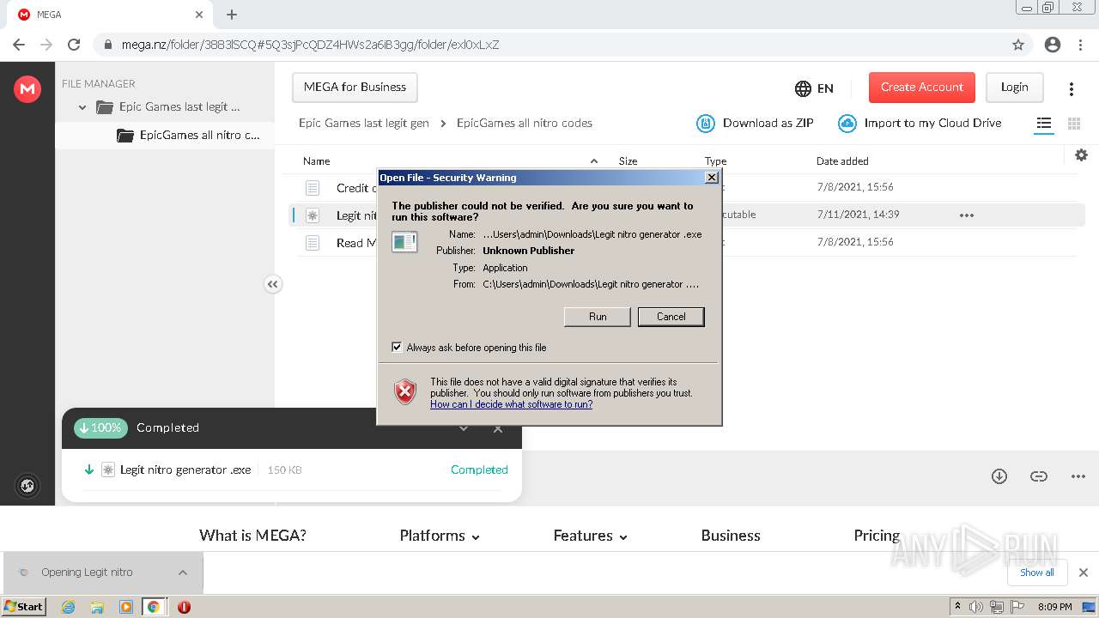Open MEGA page kebab menu near Login
This screenshot has height=618, width=1099.
click(1072, 88)
